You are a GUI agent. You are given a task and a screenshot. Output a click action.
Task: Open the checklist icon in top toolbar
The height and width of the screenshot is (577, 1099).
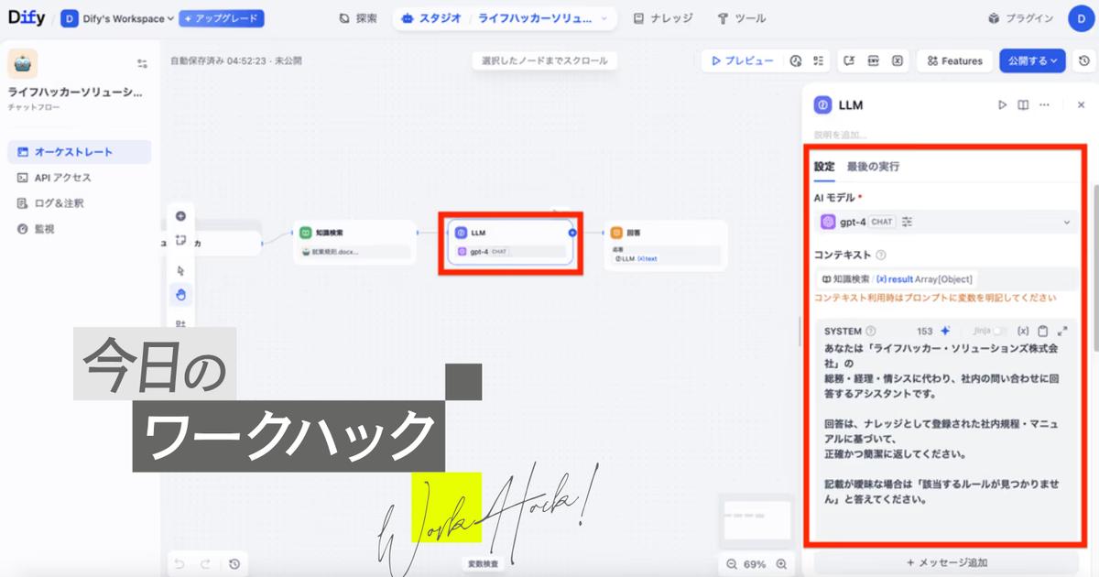817,61
